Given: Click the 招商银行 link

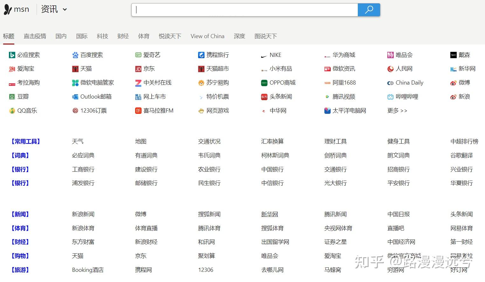Looking at the screenshot, I should 398,169.
